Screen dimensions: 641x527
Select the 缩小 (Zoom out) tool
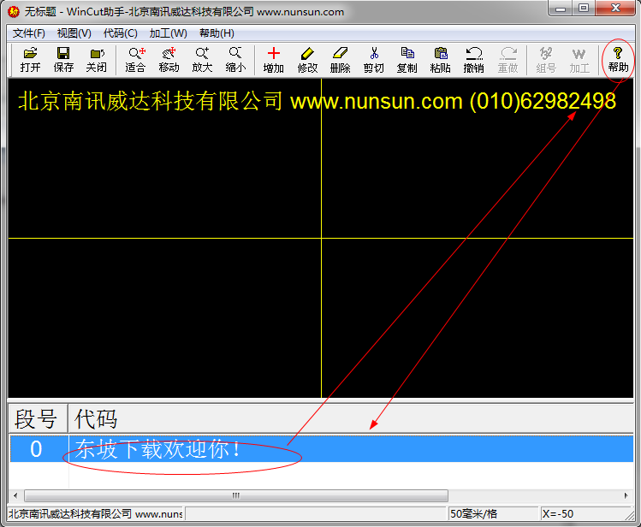(x=235, y=60)
